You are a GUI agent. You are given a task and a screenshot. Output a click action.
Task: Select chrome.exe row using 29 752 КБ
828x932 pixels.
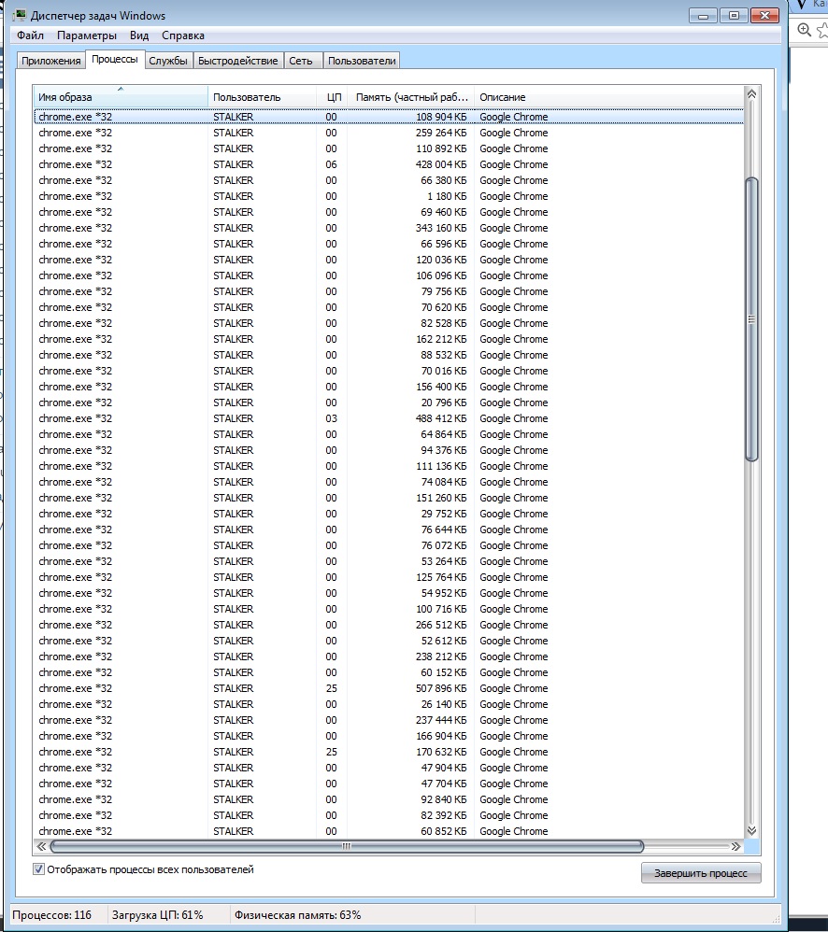tap(389, 514)
